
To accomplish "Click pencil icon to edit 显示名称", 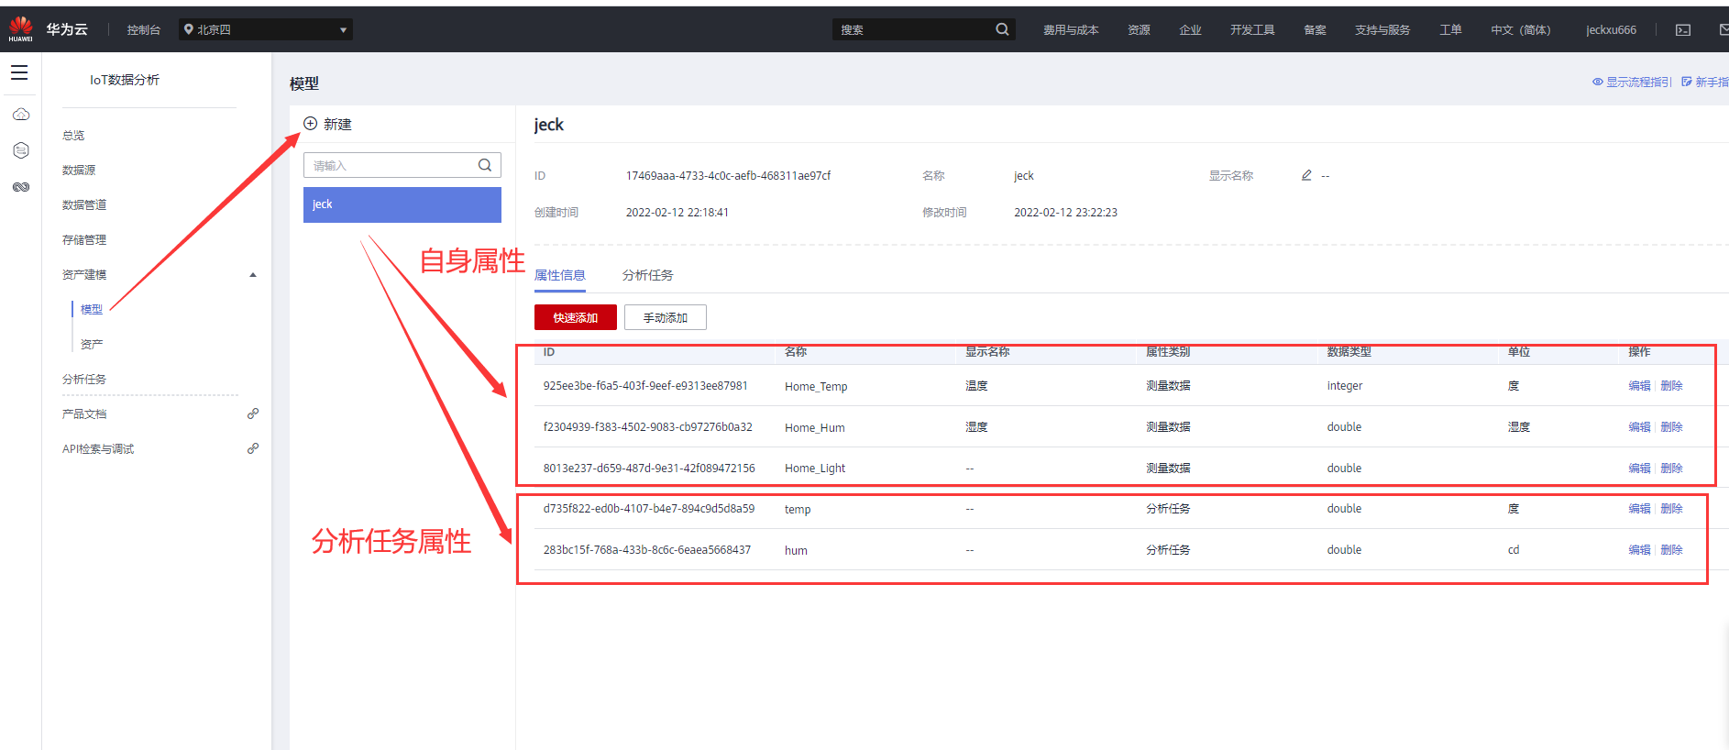I will click(1306, 175).
